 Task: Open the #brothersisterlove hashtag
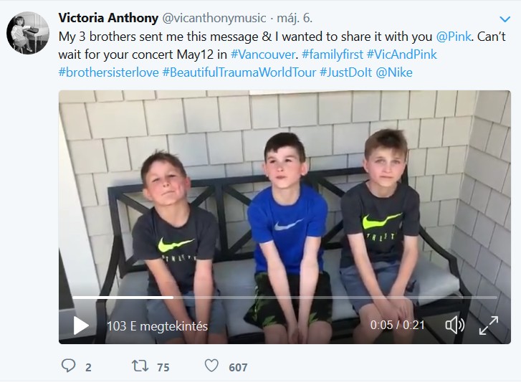tap(109, 72)
